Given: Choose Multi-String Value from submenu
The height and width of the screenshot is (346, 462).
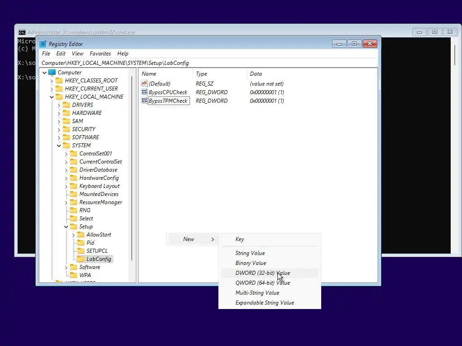Looking at the screenshot, I should click(x=270, y=293).
